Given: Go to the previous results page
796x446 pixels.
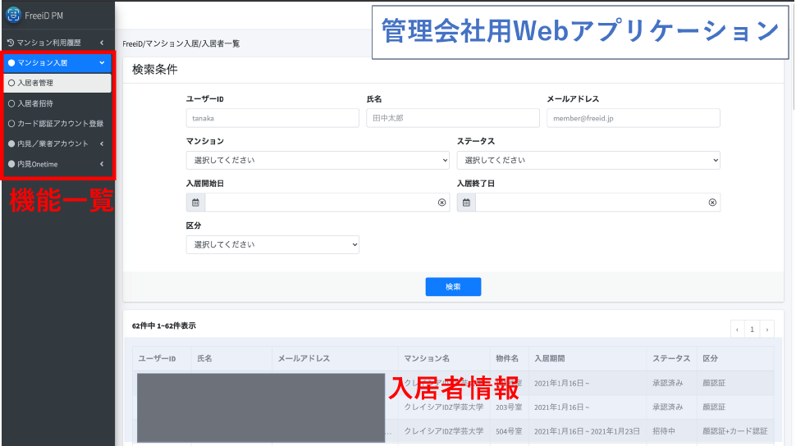Looking at the screenshot, I should click(737, 330).
